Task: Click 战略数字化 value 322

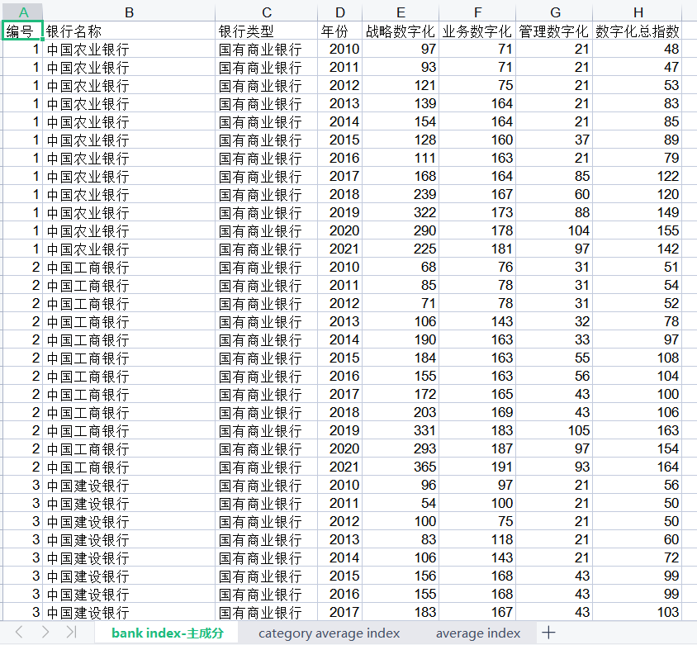Action: click(x=401, y=212)
